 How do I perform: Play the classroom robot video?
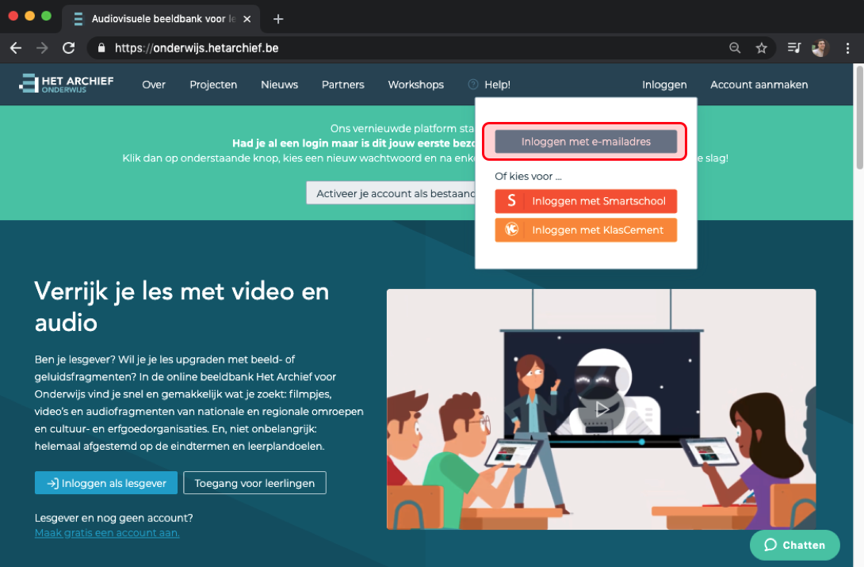click(602, 409)
